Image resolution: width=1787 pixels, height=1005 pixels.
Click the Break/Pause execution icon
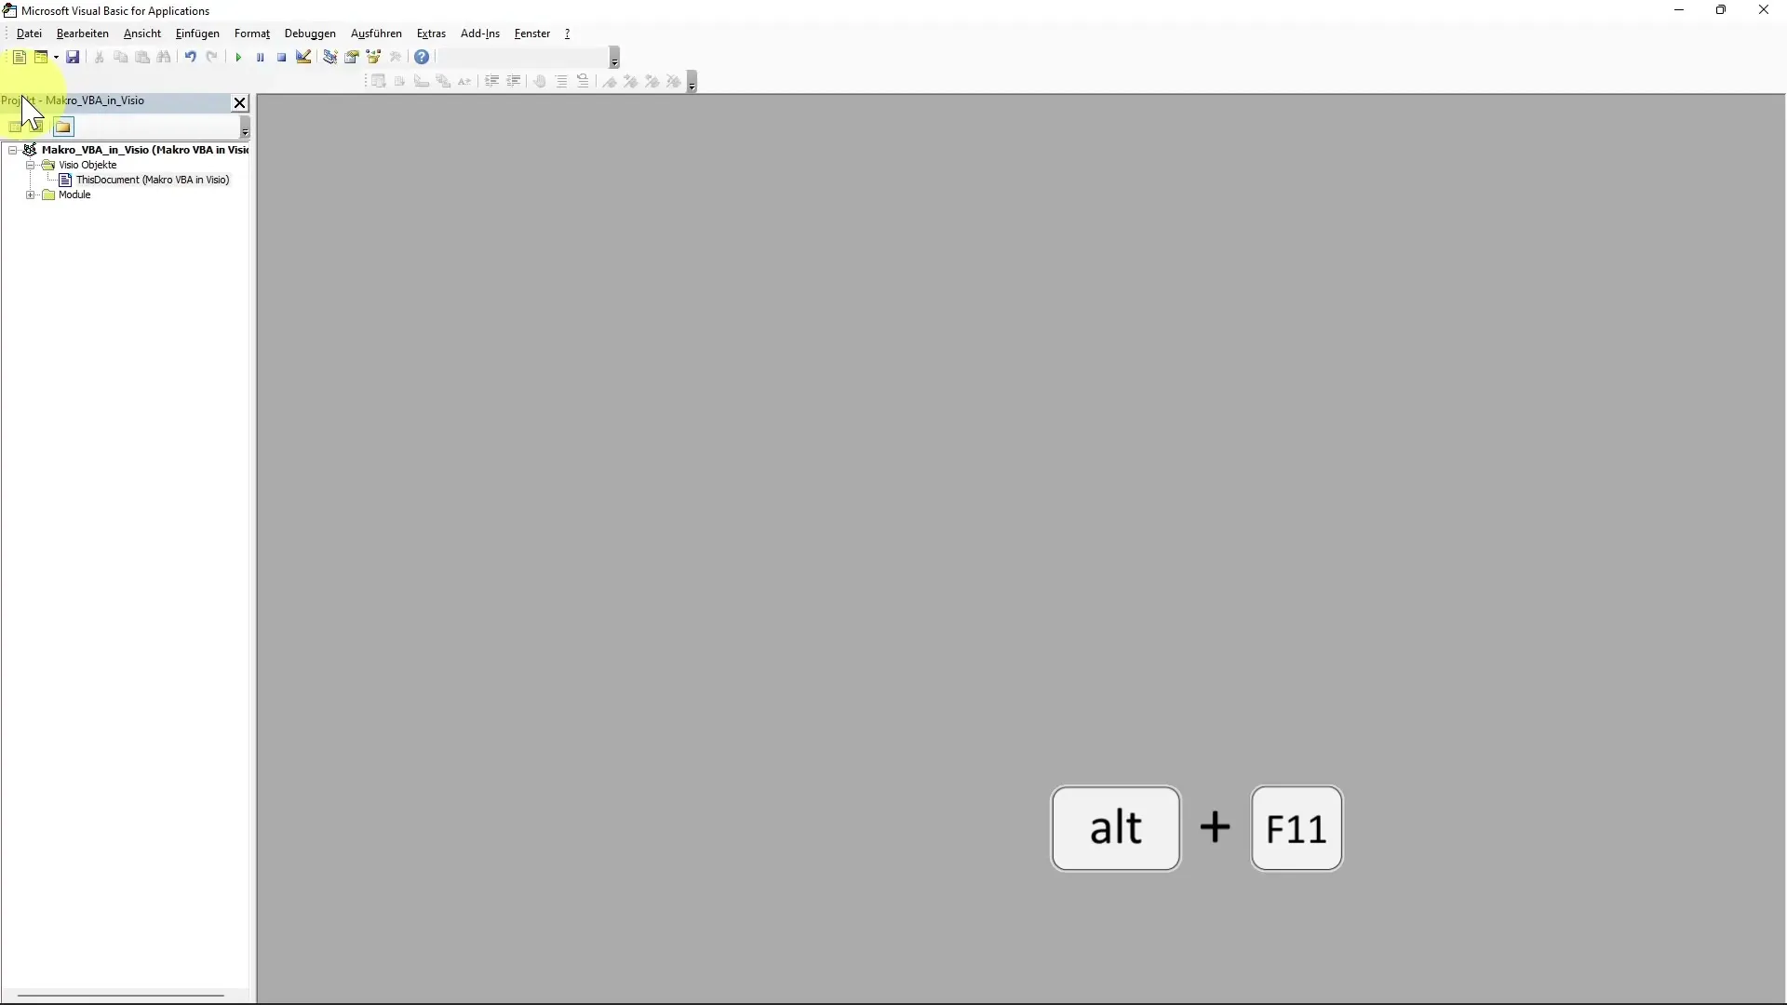(x=259, y=57)
